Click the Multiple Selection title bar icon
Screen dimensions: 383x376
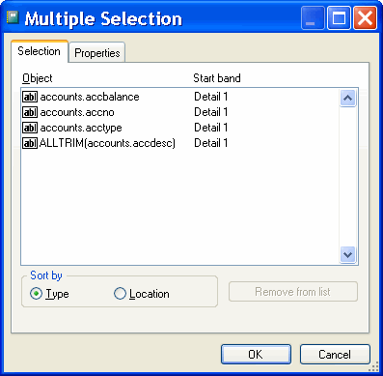coord(13,17)
